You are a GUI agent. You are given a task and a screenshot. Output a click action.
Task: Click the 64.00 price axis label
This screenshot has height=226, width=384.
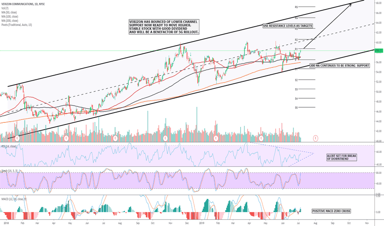pyautogui.click(x=379, y=23)
